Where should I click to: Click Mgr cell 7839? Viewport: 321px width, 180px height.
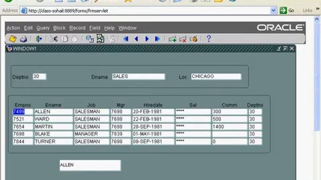tap(120, 134)
